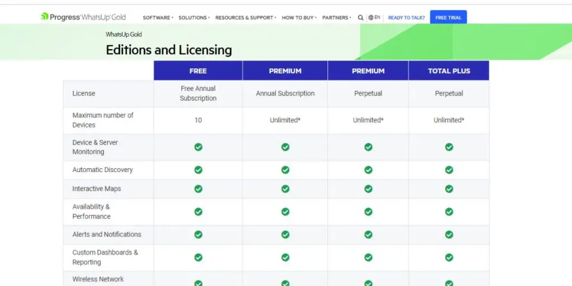Click Perpetual Premium checkmark for Alerts and Notifications
This screenshot has width=572, height=286.
coord(369,235)
